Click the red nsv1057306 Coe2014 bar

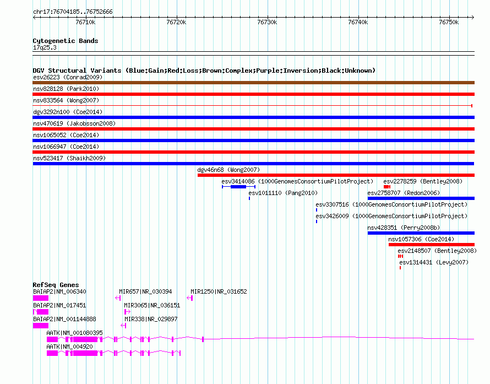pyautogui.click(x=432, y=245)
